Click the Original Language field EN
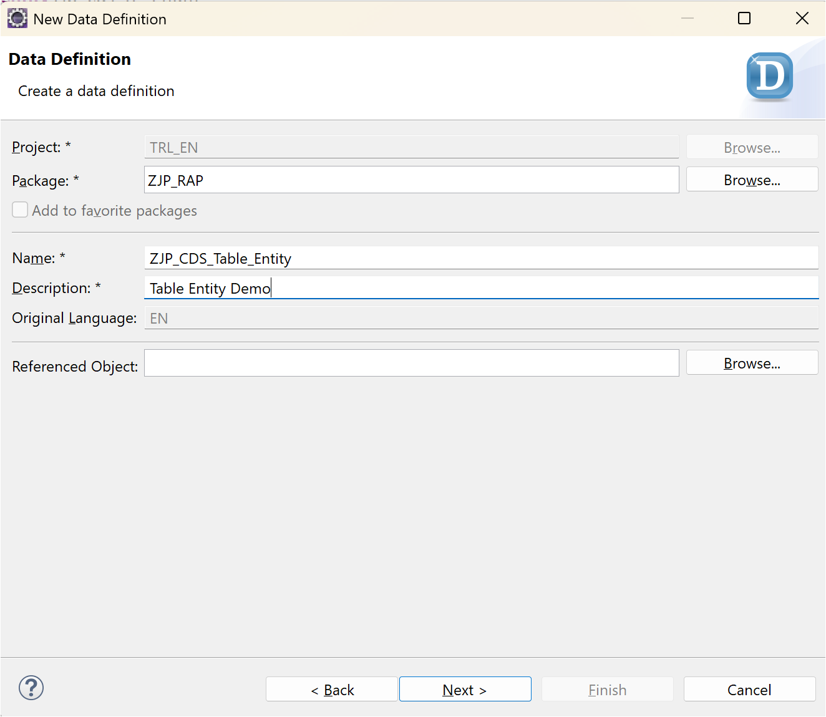 pos(481,318)
